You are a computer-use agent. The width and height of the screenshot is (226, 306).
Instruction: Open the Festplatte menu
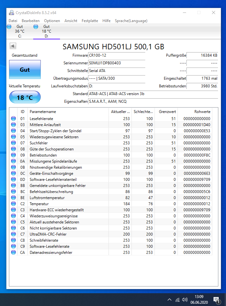point(90,21)
